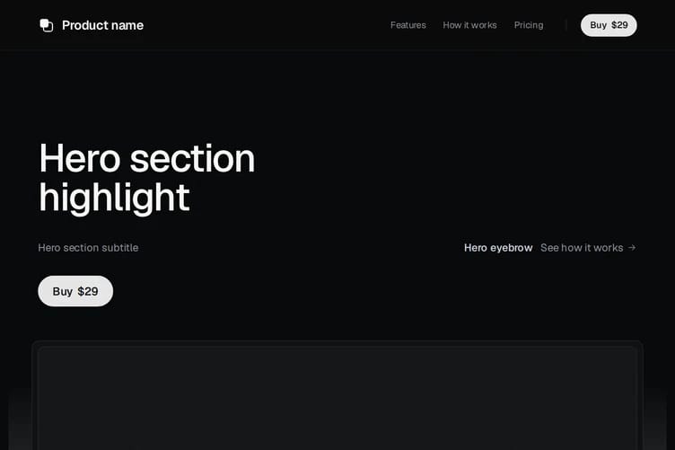
Task: Follow the See how it works link
Action: 588,248
